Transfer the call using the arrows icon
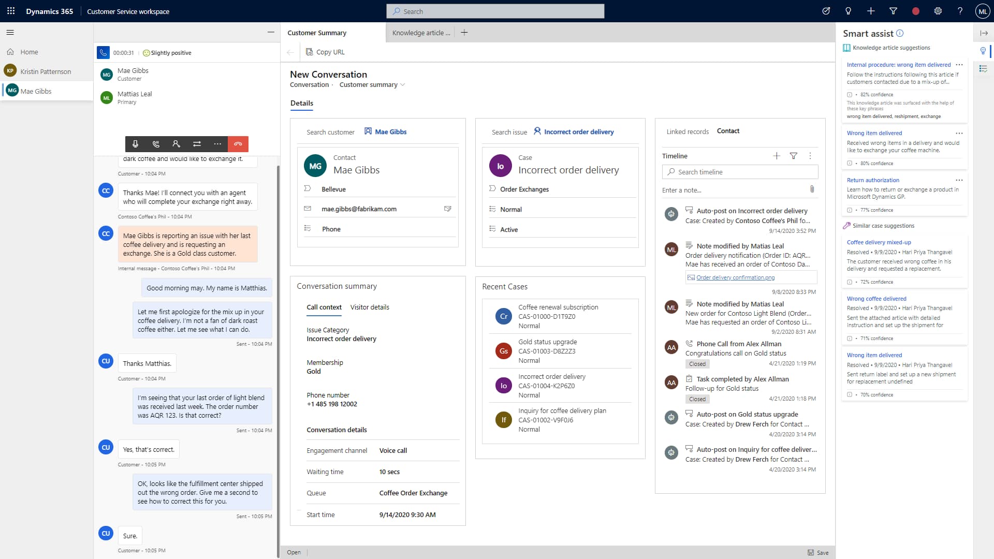 [197, 144]
